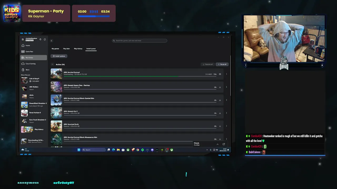Open Windows Start menu

tap(79, 150)
